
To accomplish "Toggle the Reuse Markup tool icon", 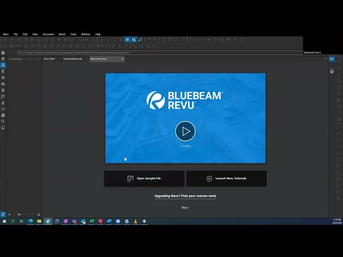I will [x=140, y=40].
